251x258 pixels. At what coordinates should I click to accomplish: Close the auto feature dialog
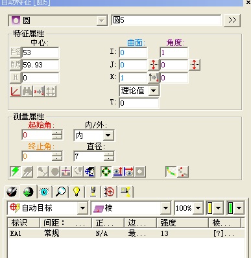248,3
